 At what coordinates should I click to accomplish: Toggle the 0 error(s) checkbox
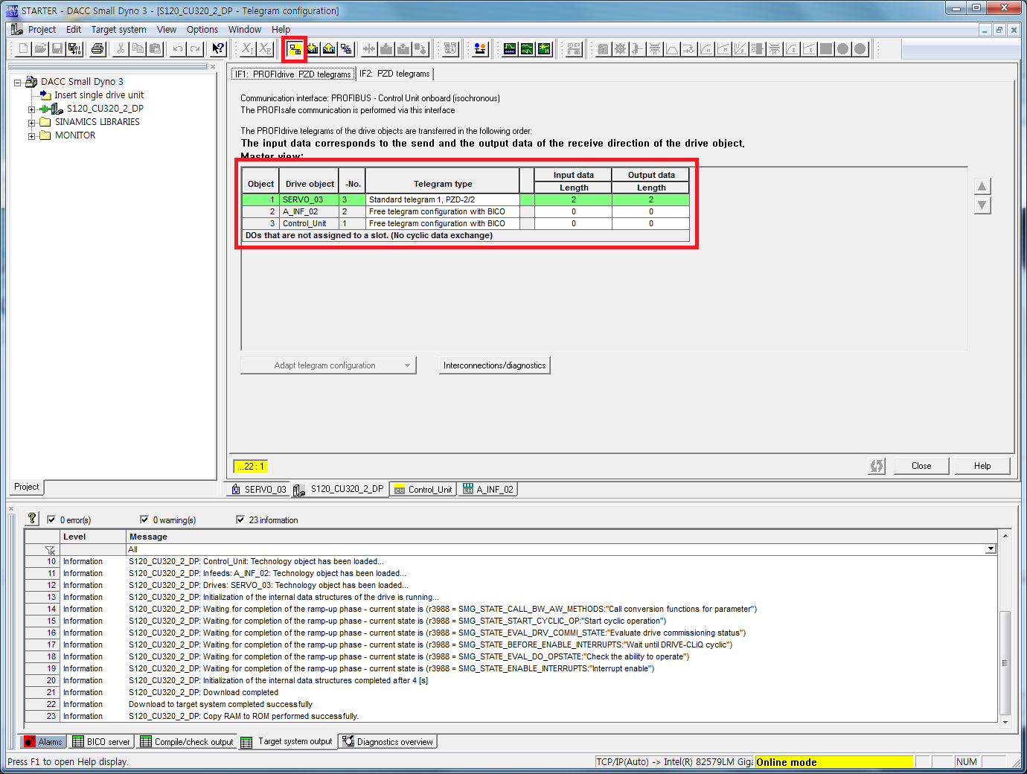tap(51, 519)
